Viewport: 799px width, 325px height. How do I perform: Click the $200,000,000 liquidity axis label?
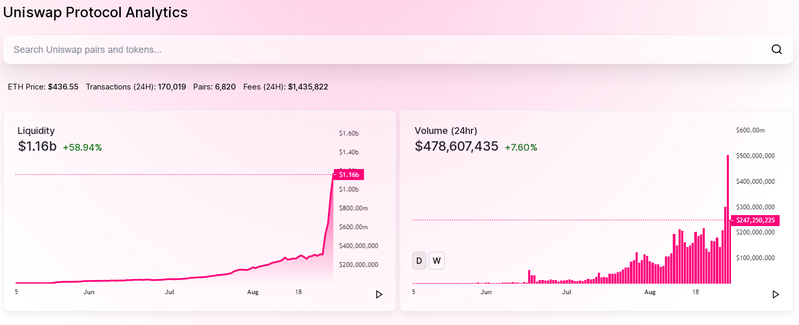pyautogui.click(x=358, y=265)
